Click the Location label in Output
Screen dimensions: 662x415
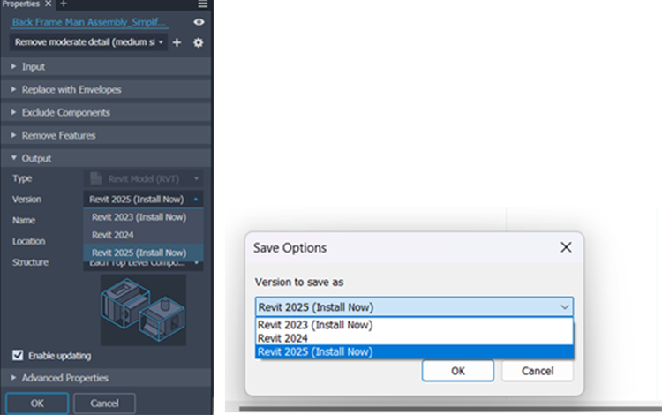coord(29,241)
